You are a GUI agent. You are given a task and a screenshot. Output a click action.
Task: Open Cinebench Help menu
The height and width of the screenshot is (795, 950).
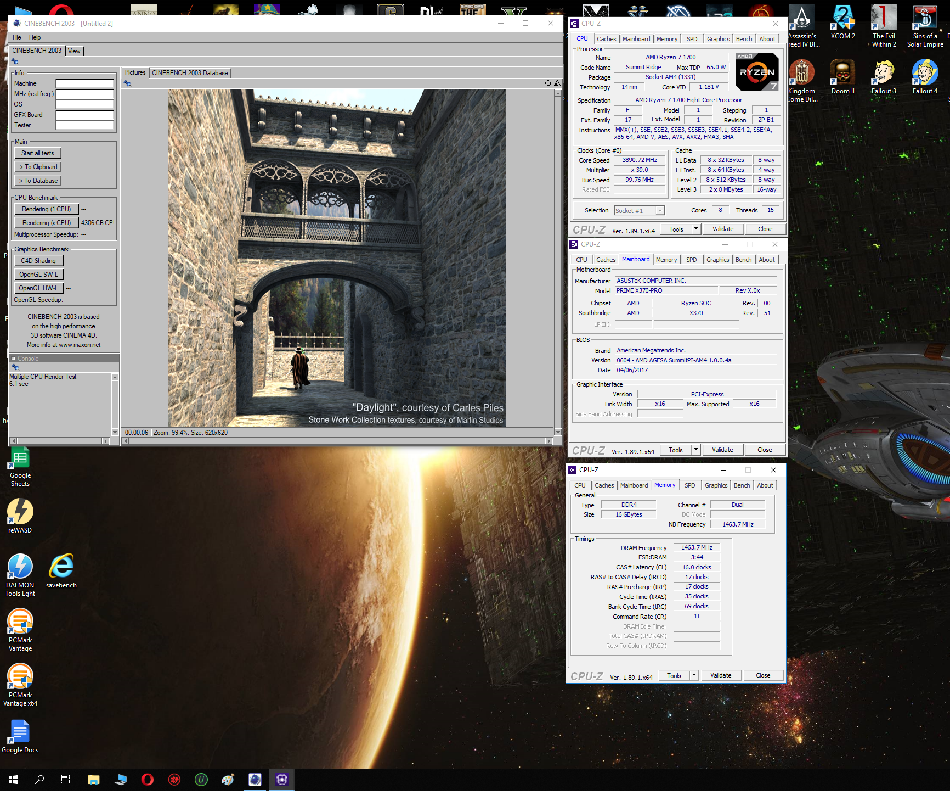coord(35,37)
